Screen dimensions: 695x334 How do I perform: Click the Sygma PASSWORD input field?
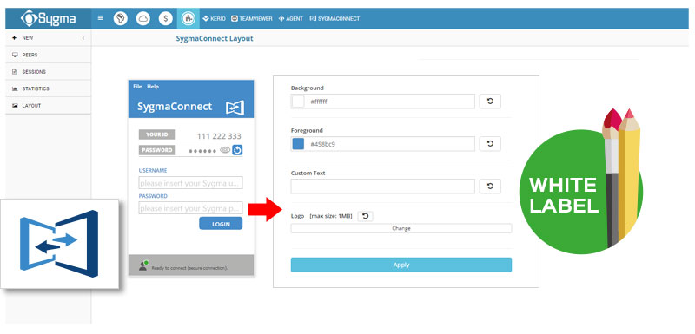tap(190, 208)
